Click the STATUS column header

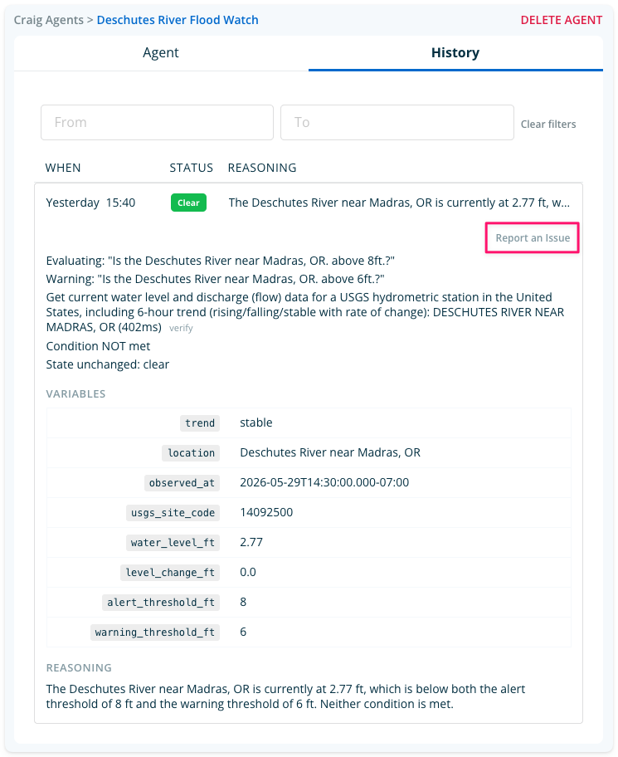191,168
